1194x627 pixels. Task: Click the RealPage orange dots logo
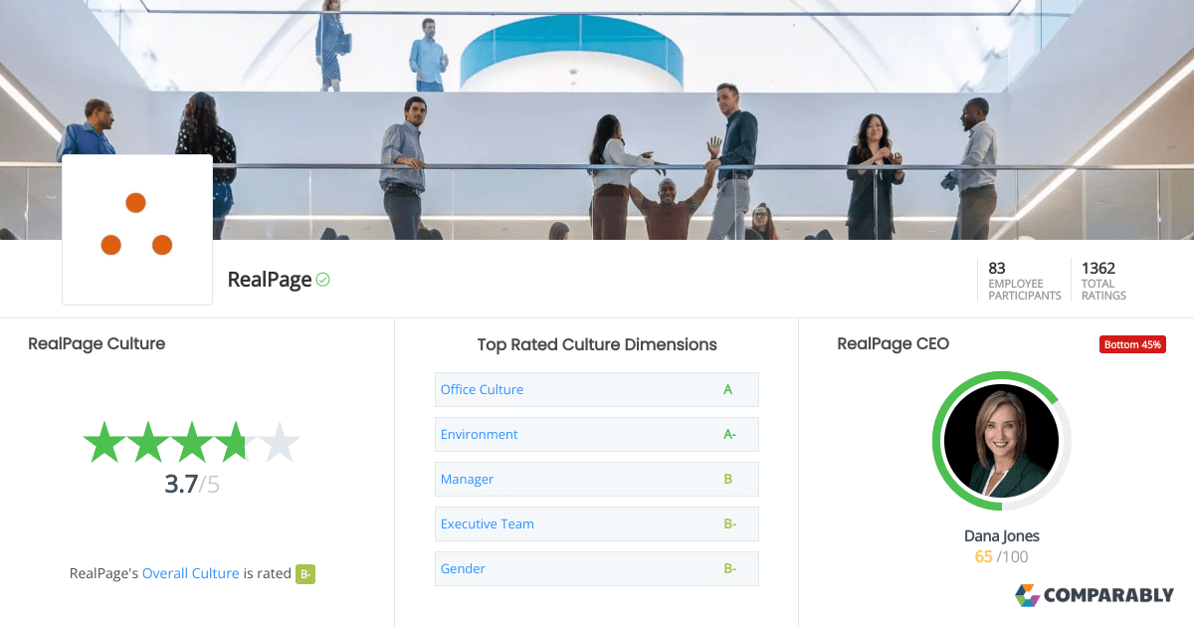[x=137, y=229]
